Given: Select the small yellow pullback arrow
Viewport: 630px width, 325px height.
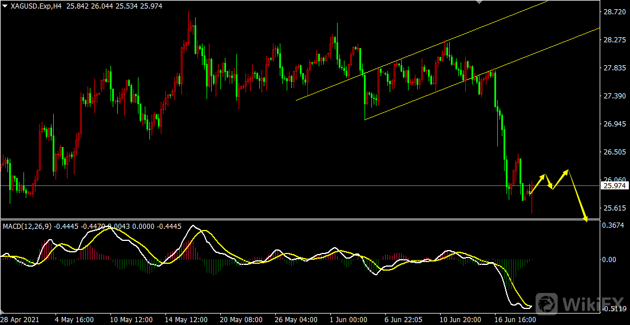Looking at the screenshot, I should pyautogui.click(x=549, y=182).
